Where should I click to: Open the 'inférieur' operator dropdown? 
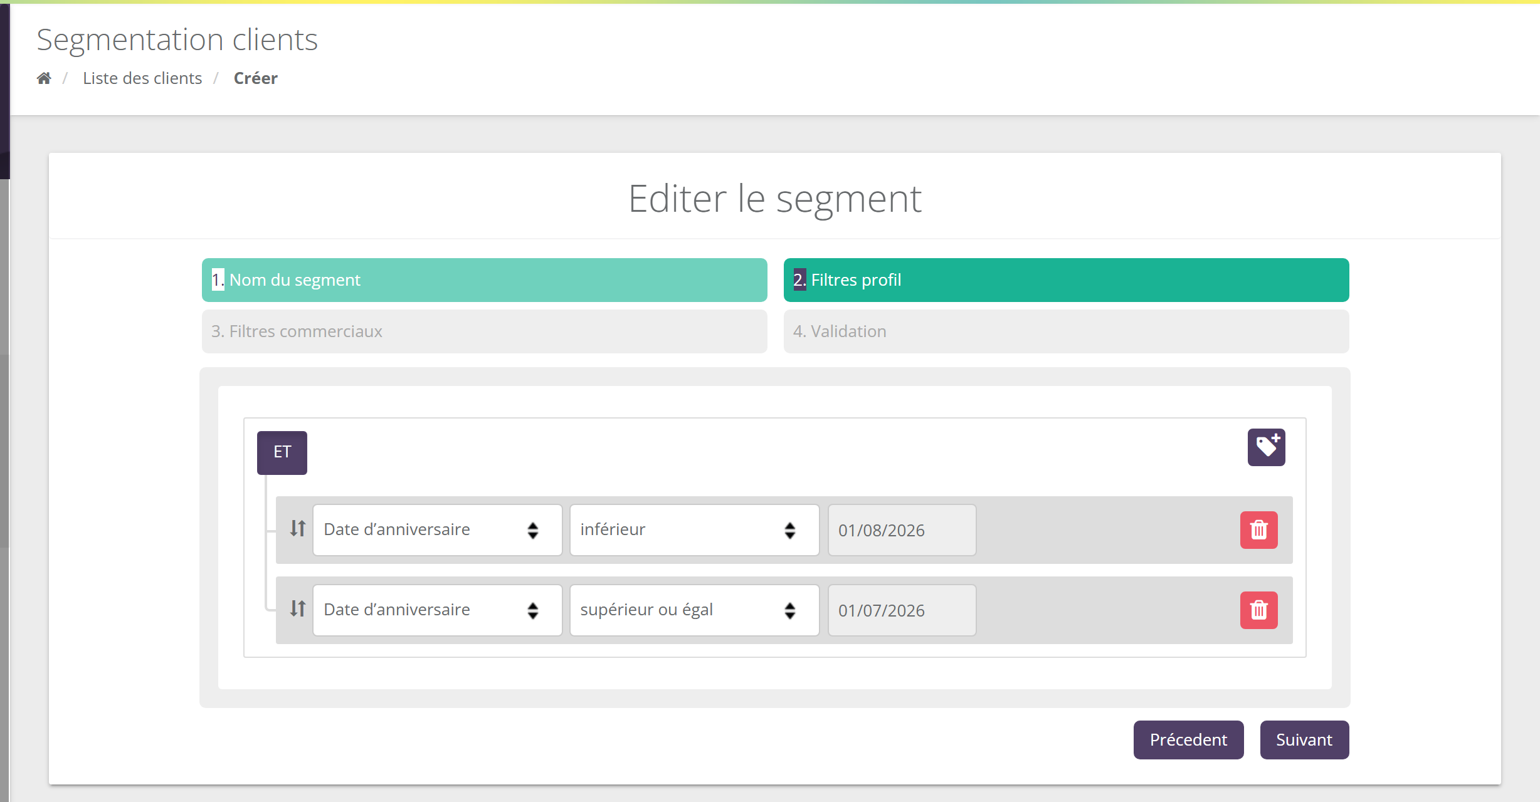tap(695, 530)
